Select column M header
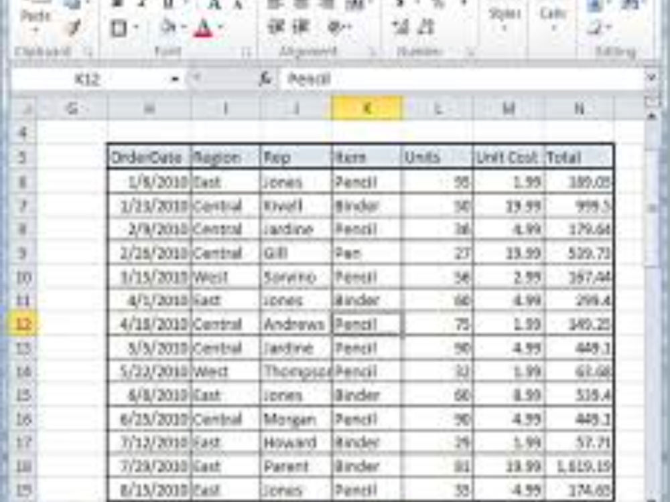670x502 pixels. pos(509,108)
